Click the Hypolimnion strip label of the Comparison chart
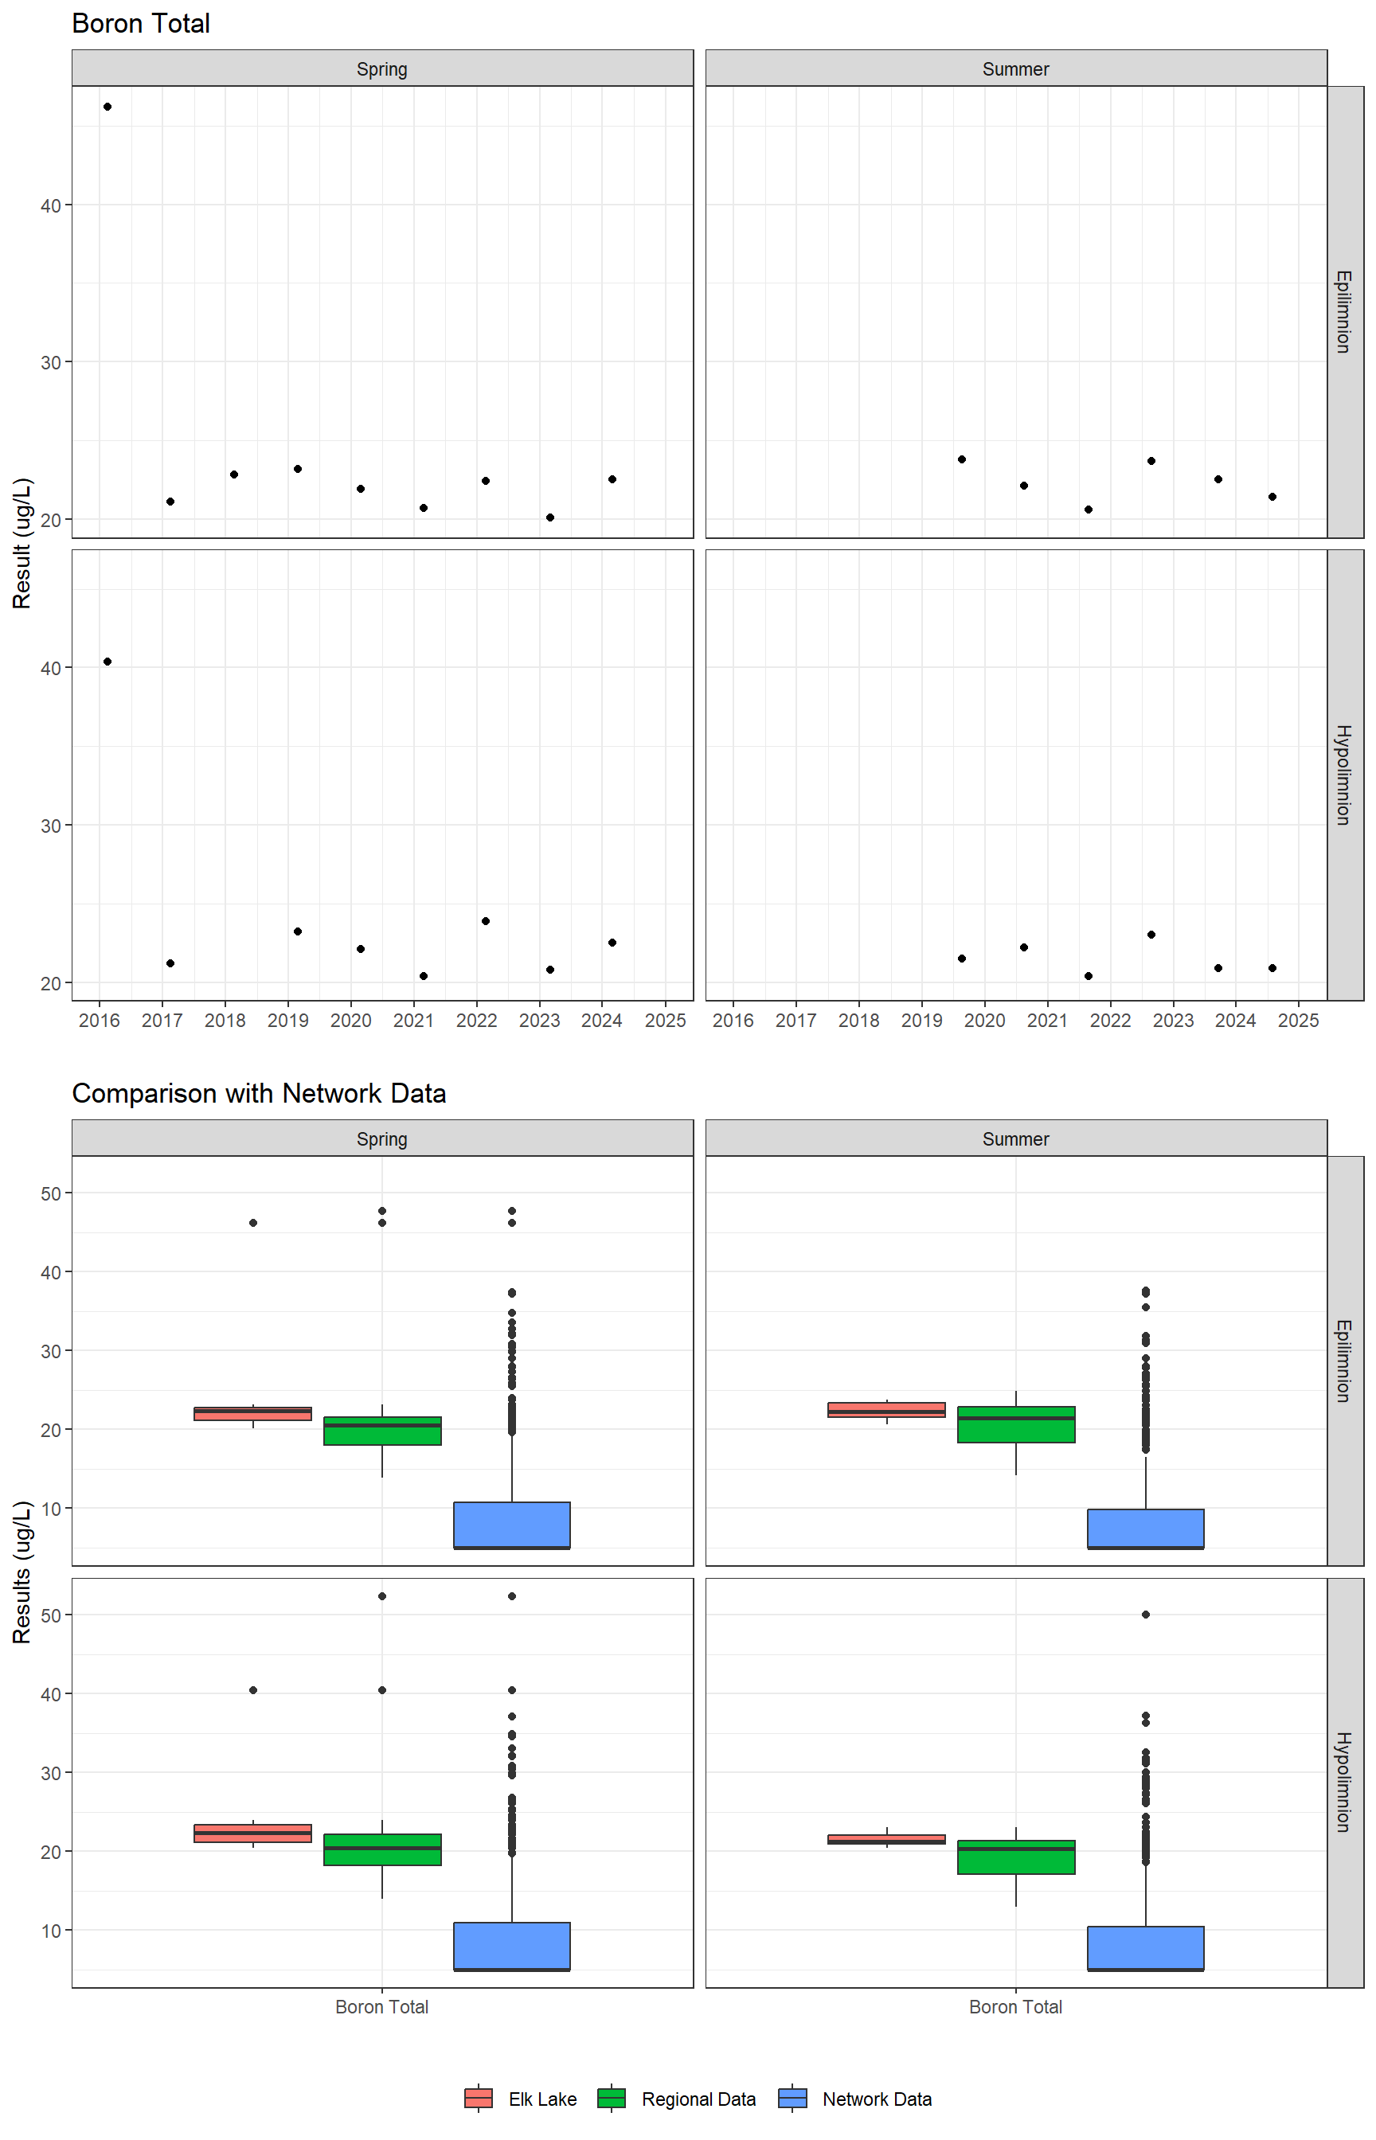The width and height of the screenshot is (1376, 2140). click(1345, 1783)
